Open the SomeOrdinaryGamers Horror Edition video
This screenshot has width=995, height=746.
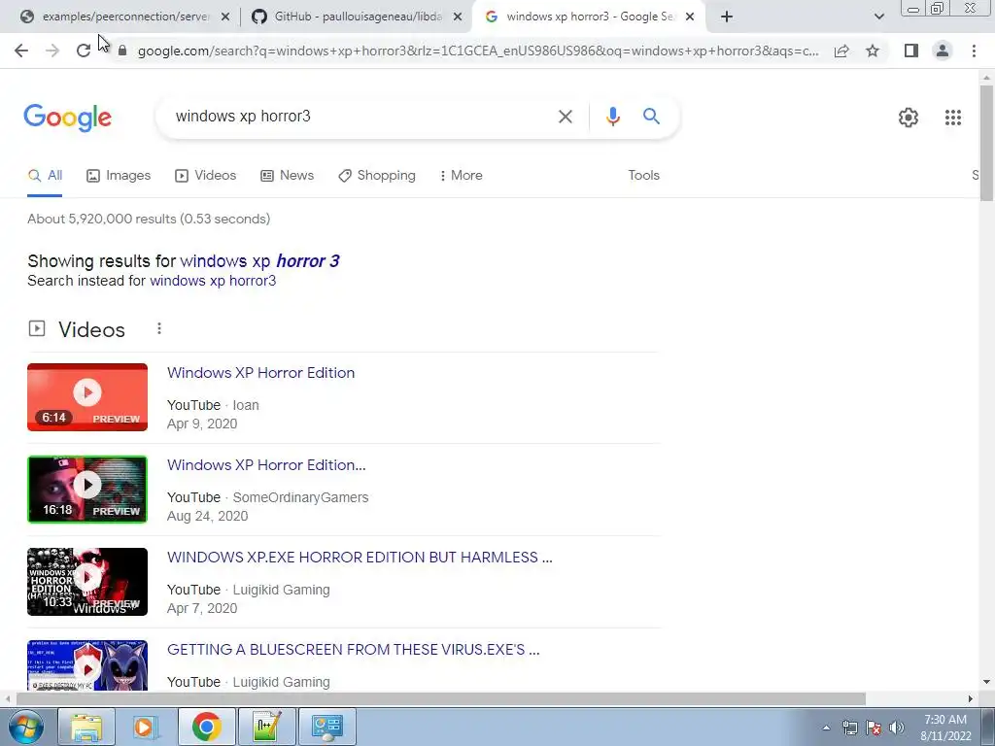[x=266, y=465]
